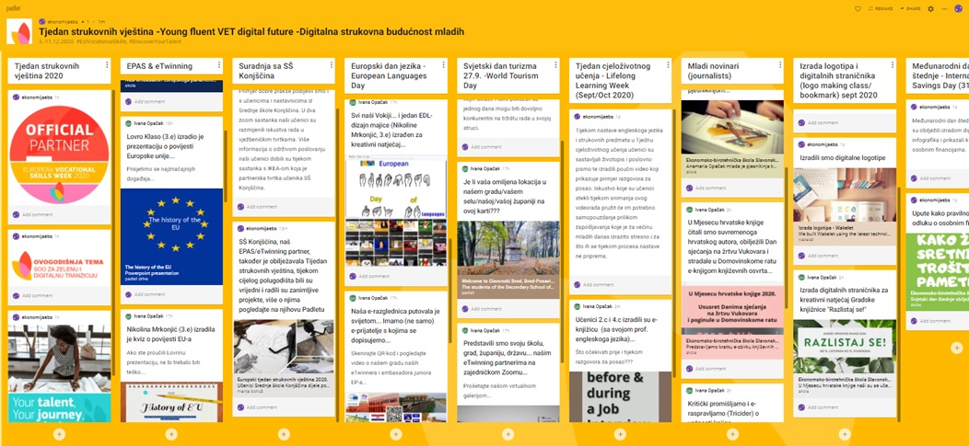Open the Official Partner Vocational Skills Week image
The width and height of the screenshot is (969, 446).
(59, 154)
